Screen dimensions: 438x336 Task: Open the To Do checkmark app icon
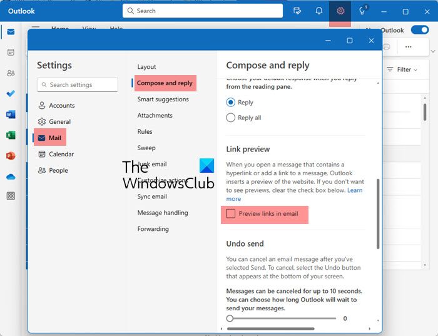(x=11, y=94)
